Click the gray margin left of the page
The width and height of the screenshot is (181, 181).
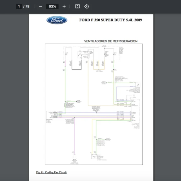pyautogui.click(x=14, y=91)
